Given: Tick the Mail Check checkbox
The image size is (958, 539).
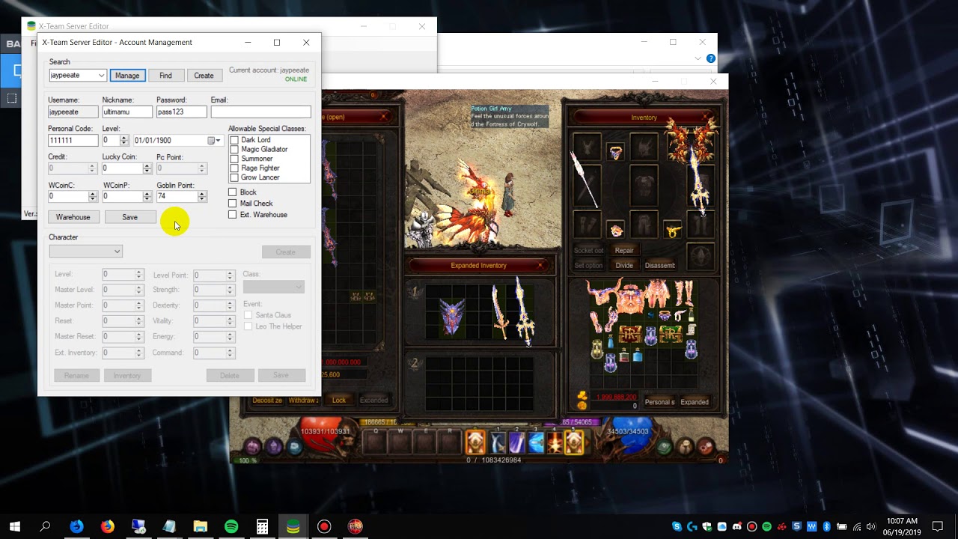Looking at the screenshot, I should pos(232,204).
